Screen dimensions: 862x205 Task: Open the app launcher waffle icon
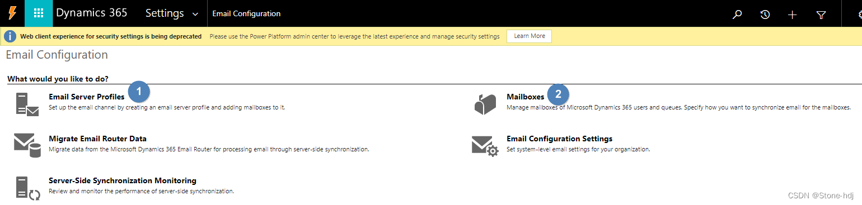pyautogui.click(x=39, y=13)
